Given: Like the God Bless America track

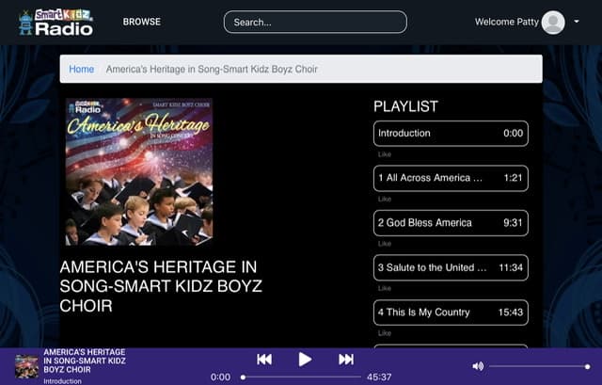Looking at the screenshot, I should [x=385, y=244].
